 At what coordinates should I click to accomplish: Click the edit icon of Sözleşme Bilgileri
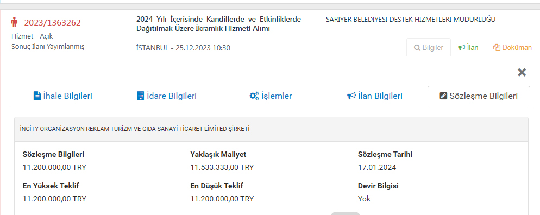coord(443,96)
